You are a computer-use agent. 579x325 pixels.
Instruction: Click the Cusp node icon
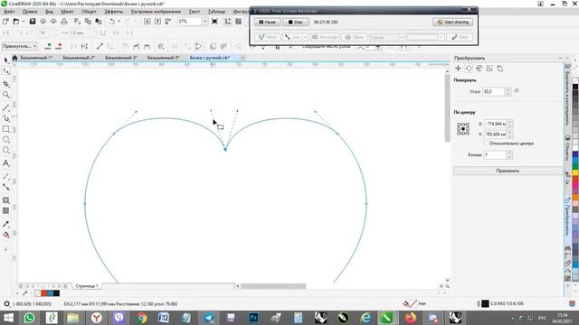tap(126, 46)
